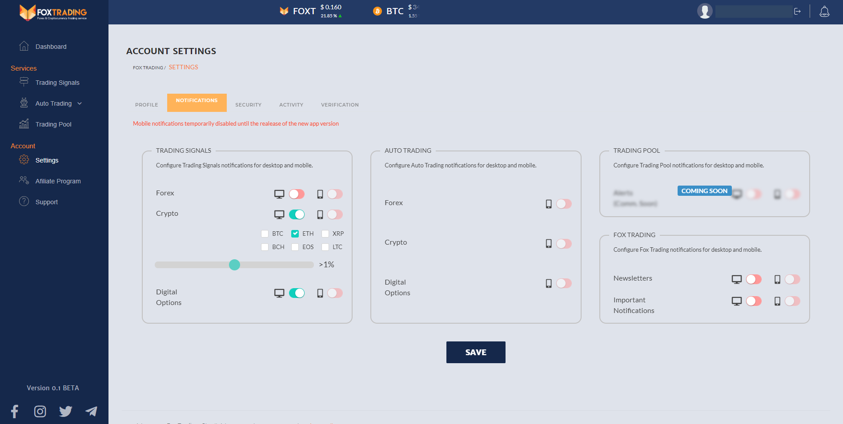
Task: Click the Trading Signals sidebar icon
Action: pyautogui.click(x=24, y=82)
